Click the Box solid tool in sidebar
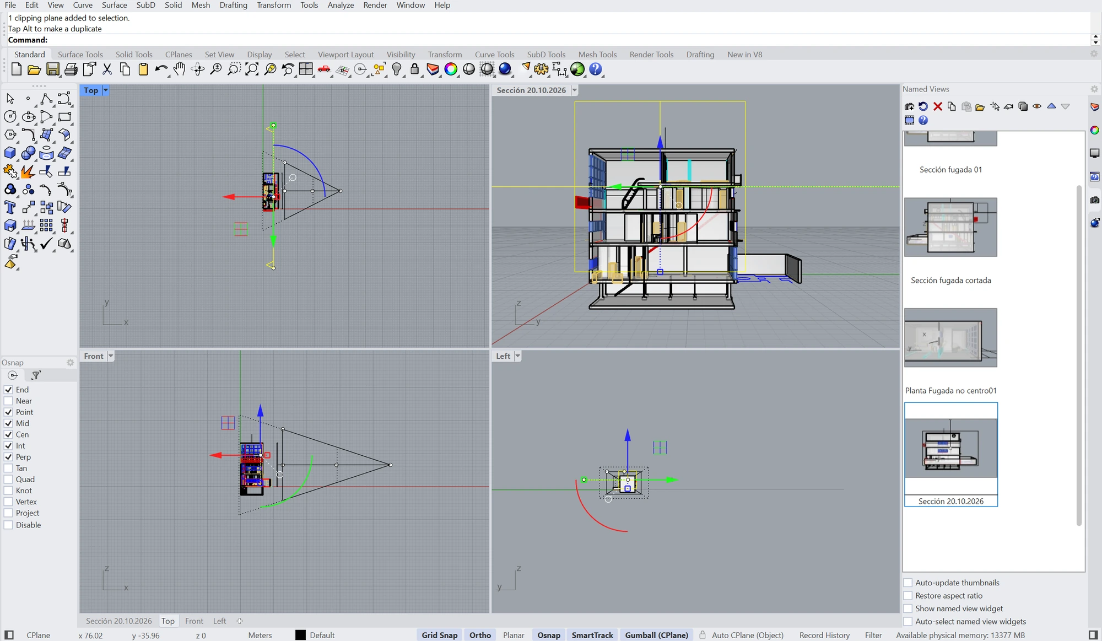Image resolution: width=1102 pixels, height=641 pixels. click(10, 153)
